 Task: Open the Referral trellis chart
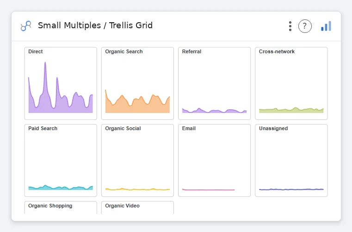tap(214, 83)
